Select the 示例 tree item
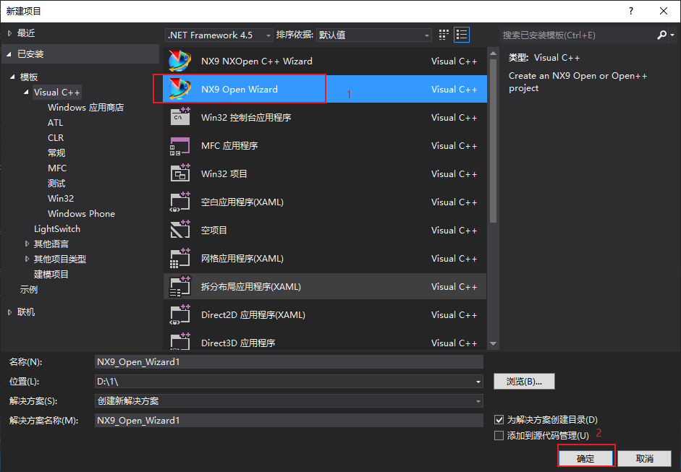681x472 pixels. click(29, 289)
